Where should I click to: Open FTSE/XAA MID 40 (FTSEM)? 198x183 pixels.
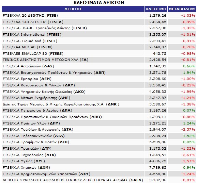tap(28, 47)
